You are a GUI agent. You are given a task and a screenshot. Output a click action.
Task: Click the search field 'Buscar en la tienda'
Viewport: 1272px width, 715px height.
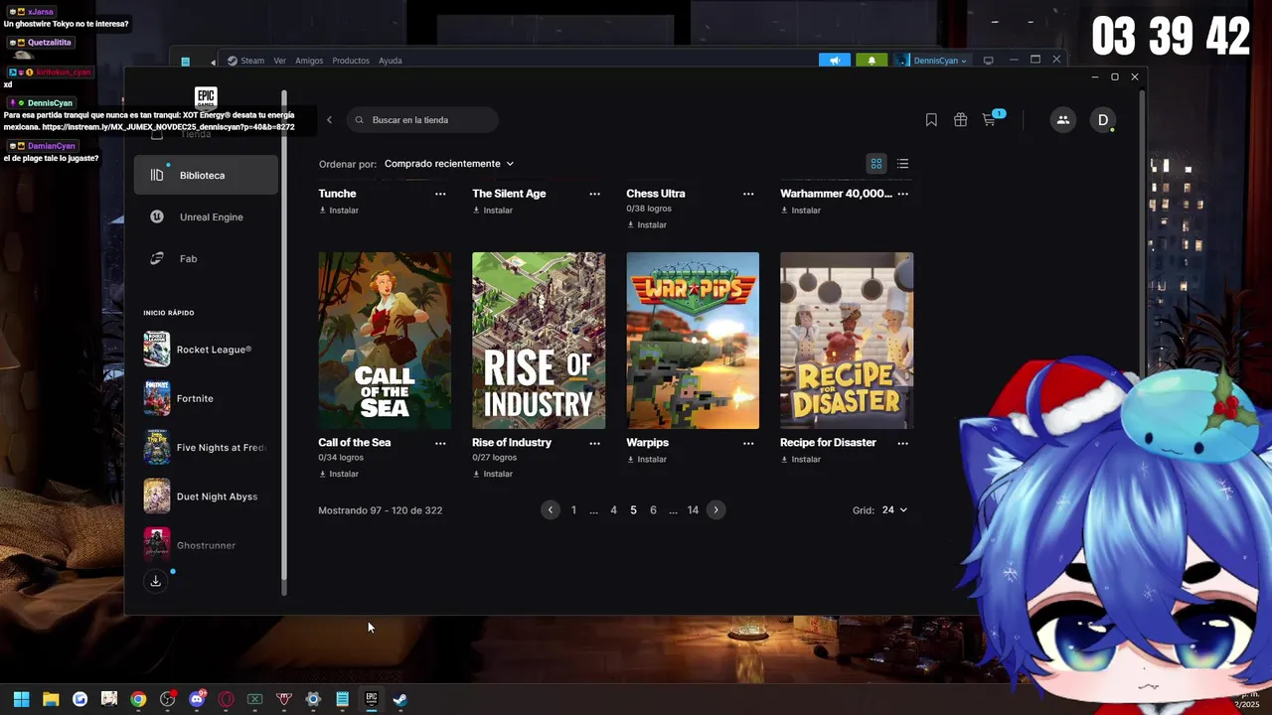[x=422, y=120]
